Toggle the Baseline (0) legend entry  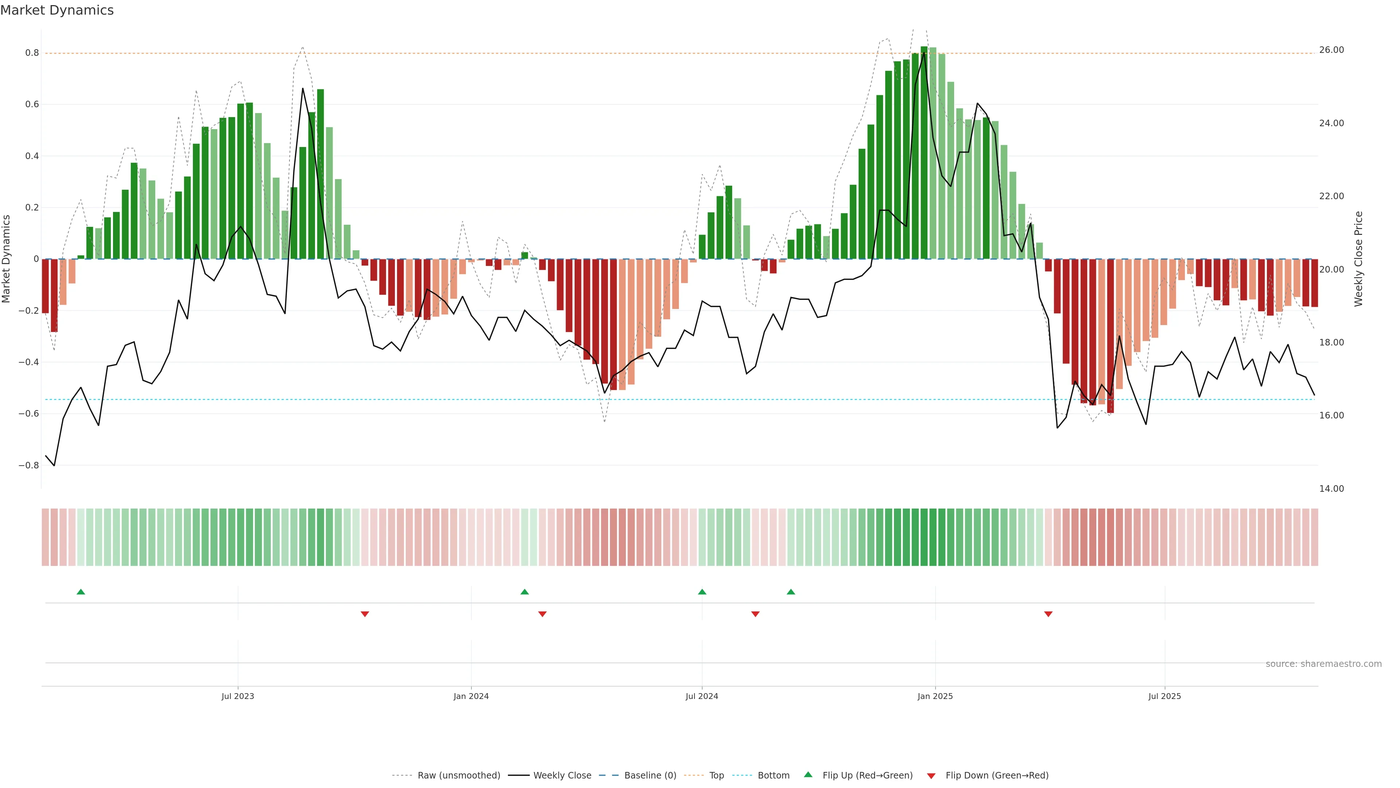pyautogui.click(x=650, y=776)
